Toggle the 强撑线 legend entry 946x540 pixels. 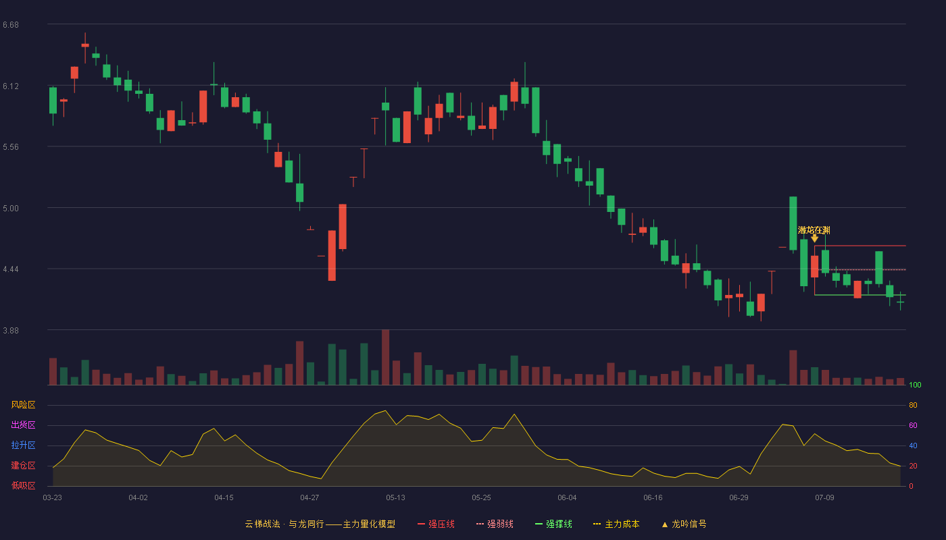[x=553, y=524]
